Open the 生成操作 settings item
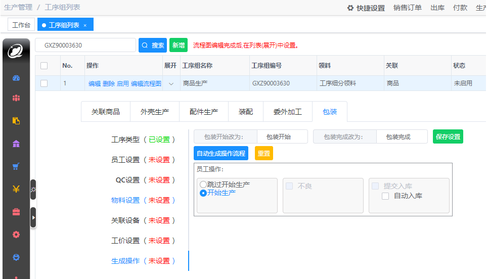Screen dimensions: 487x279 coord(143,261)
